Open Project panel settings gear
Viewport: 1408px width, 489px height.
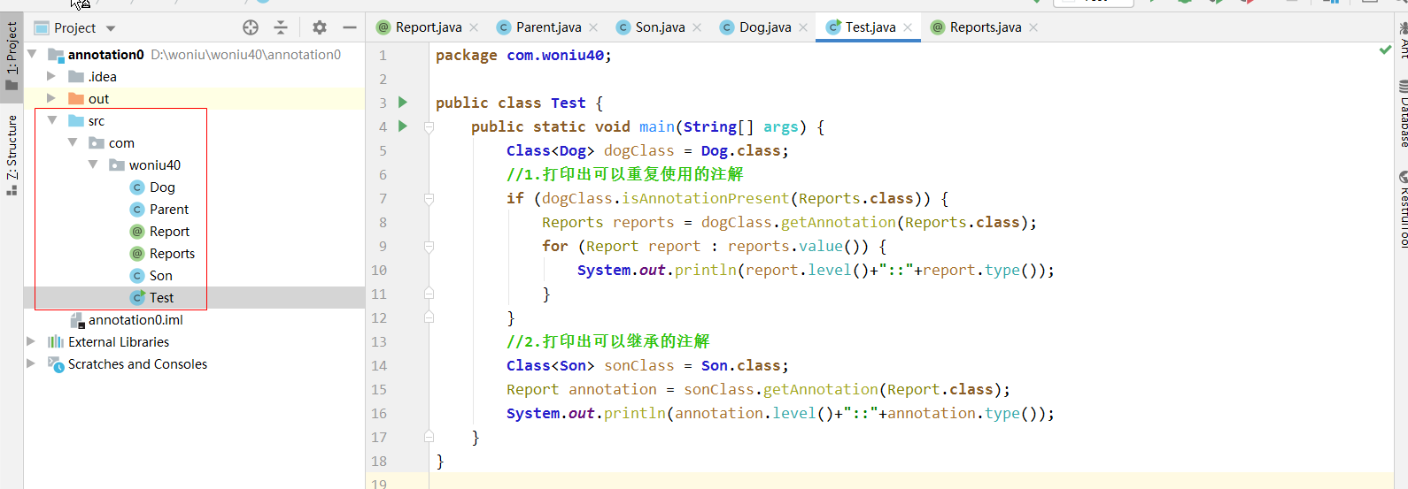[x=320, y=27]
